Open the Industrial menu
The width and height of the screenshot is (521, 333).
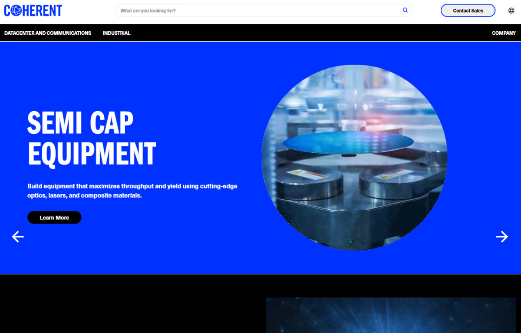coord(116,33)
